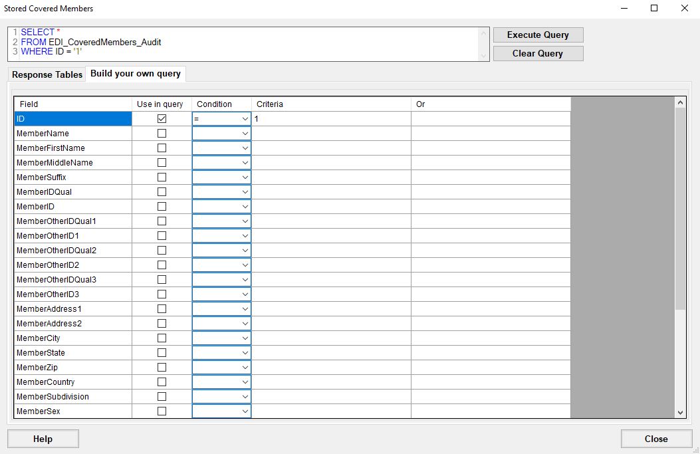Screen dimensions: 700x454
Task: Enable Use in query for MemberFirstName
Action: coord(162,148)
